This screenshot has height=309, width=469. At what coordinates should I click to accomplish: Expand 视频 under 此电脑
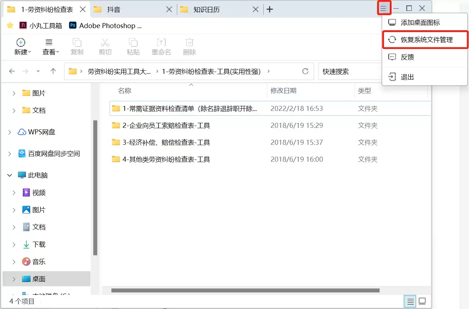tap(14, 193)
